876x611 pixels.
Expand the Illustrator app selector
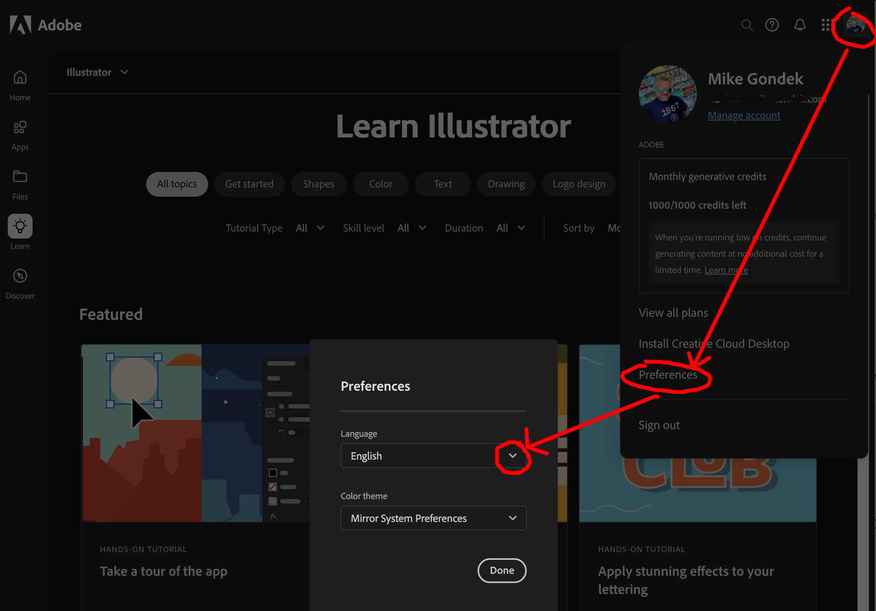click(97, 72)
